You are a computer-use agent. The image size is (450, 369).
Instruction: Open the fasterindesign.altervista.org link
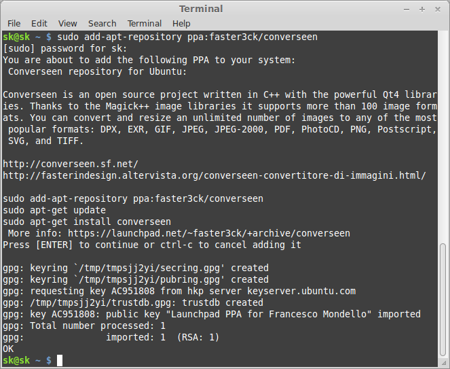coord(214,175)
